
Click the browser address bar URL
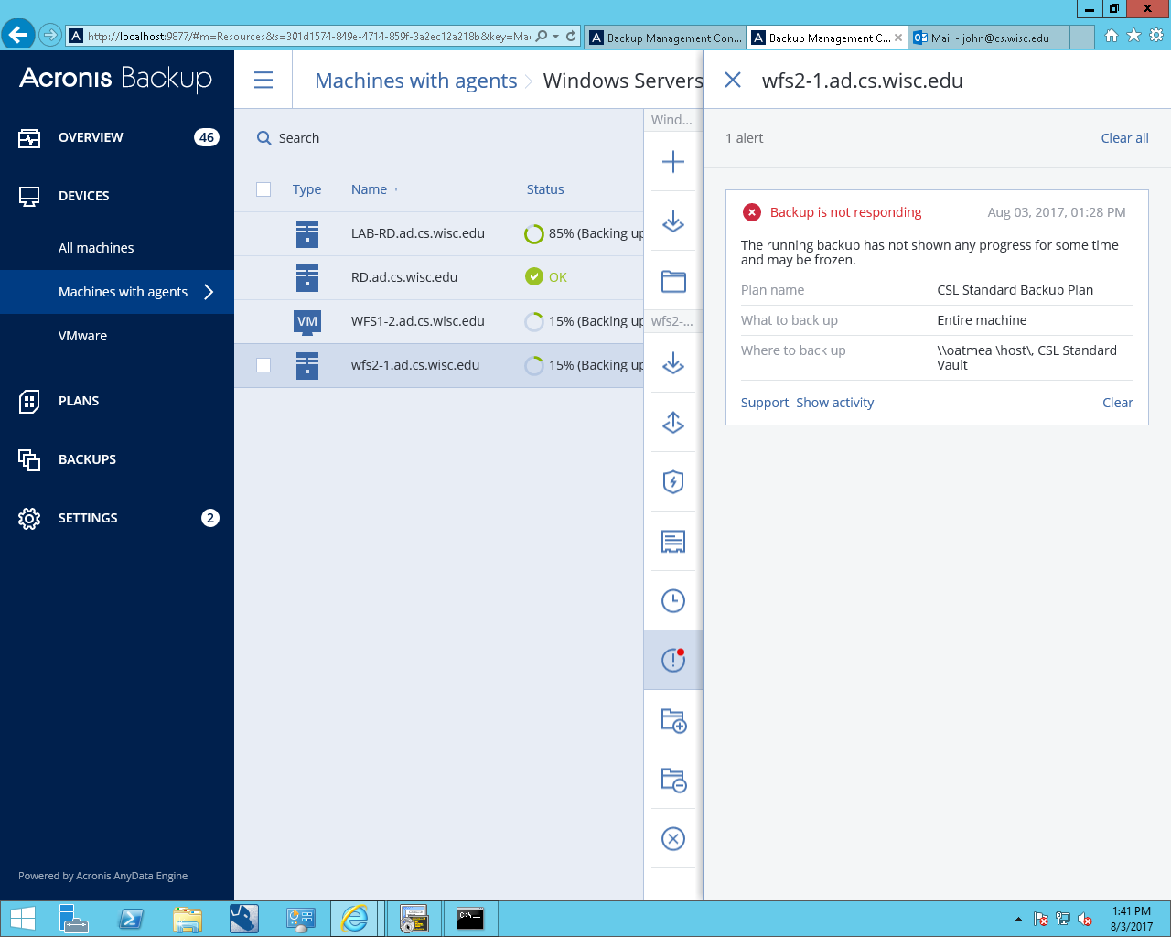[309, 37]
